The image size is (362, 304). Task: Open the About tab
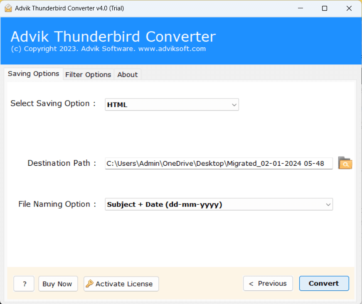[128, 74]
